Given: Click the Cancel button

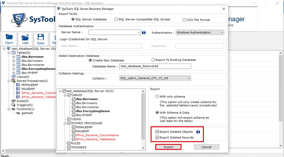Looking at the screenshot, I should [206, 147].
